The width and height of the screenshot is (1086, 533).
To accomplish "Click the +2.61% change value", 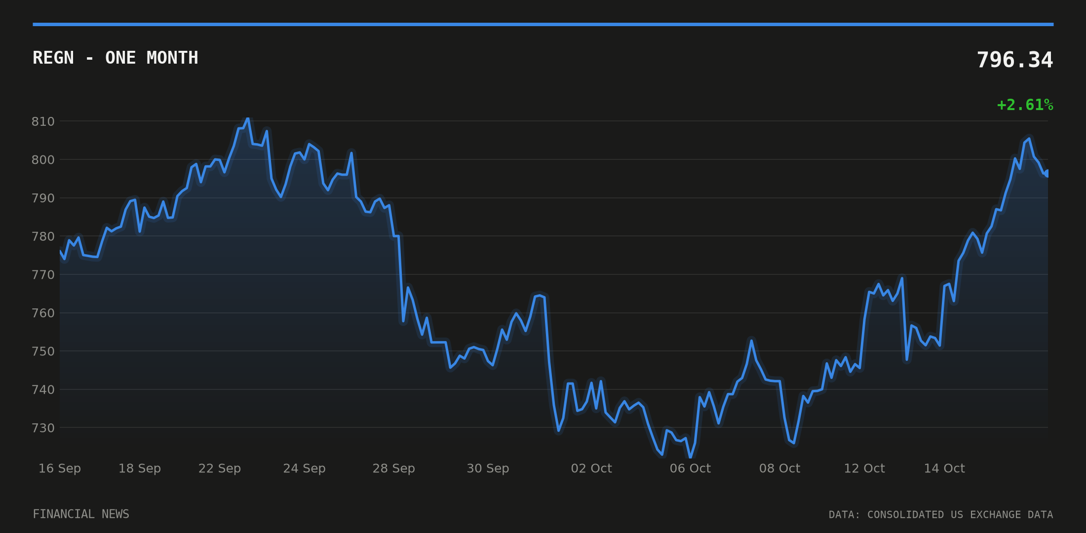I will (1025, 105).
